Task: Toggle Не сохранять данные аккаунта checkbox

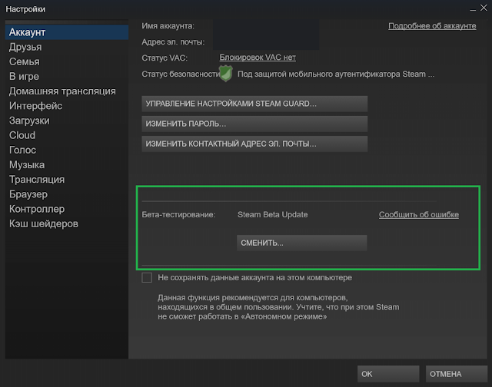Action: tap(147, 278)
